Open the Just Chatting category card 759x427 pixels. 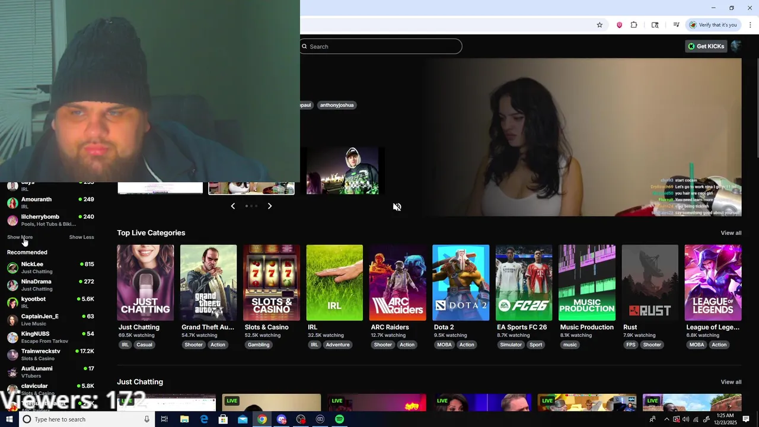point(145,283)
